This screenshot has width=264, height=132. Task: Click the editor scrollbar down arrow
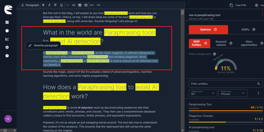pos(182,130)
